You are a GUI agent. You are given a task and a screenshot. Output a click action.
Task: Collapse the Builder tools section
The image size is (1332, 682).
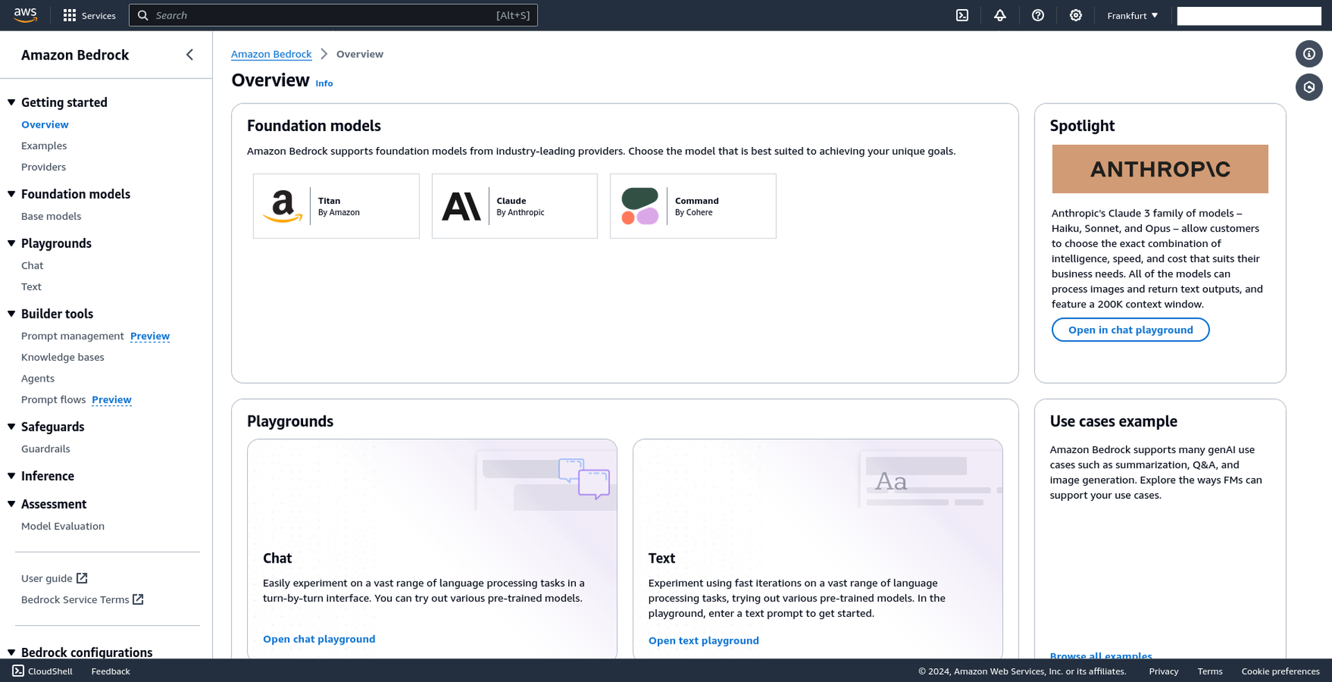11,314
